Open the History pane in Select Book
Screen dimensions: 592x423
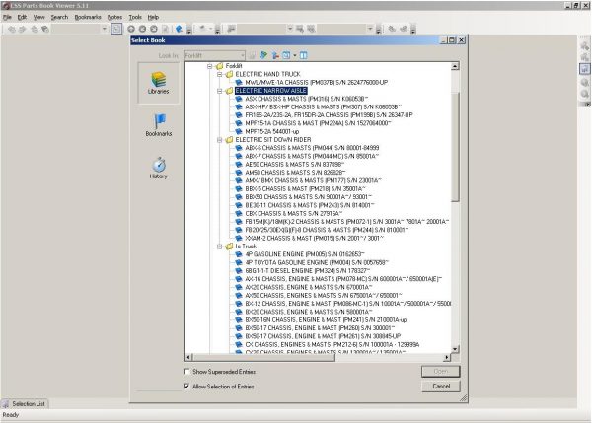tap(158, 168)
